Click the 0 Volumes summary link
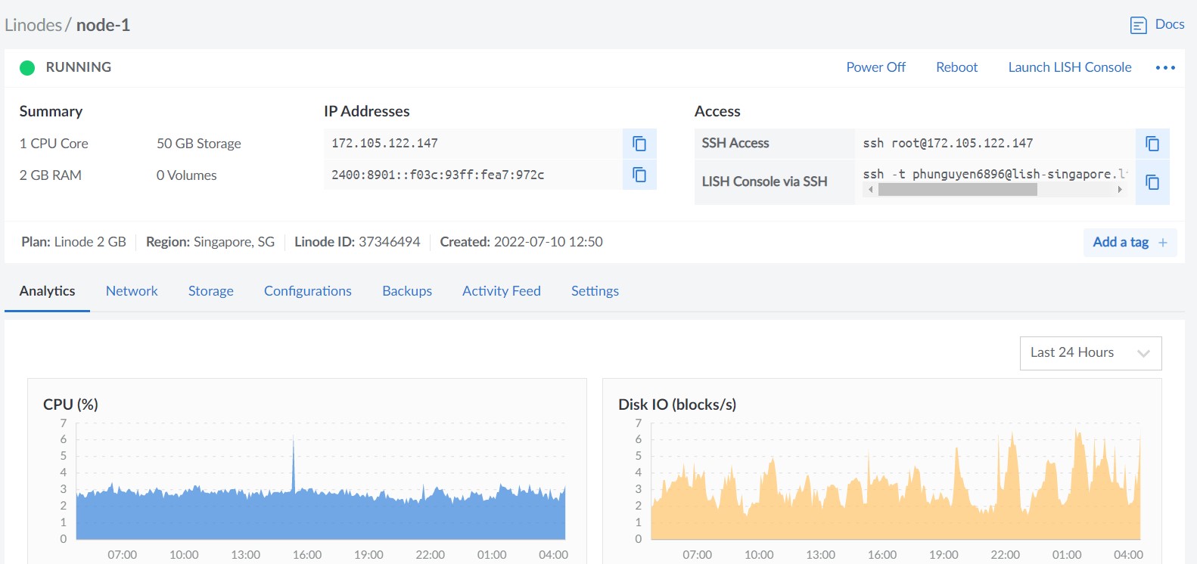This screenshot has height=564, width=1197. click(x=186, y=175)
